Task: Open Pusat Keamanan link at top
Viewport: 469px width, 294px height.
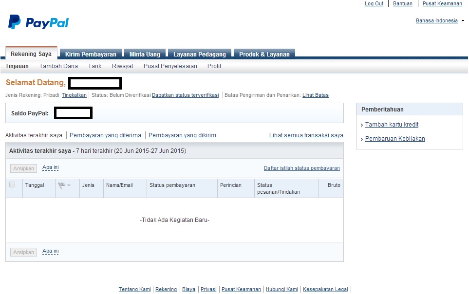Action: [x=442, y=3]
